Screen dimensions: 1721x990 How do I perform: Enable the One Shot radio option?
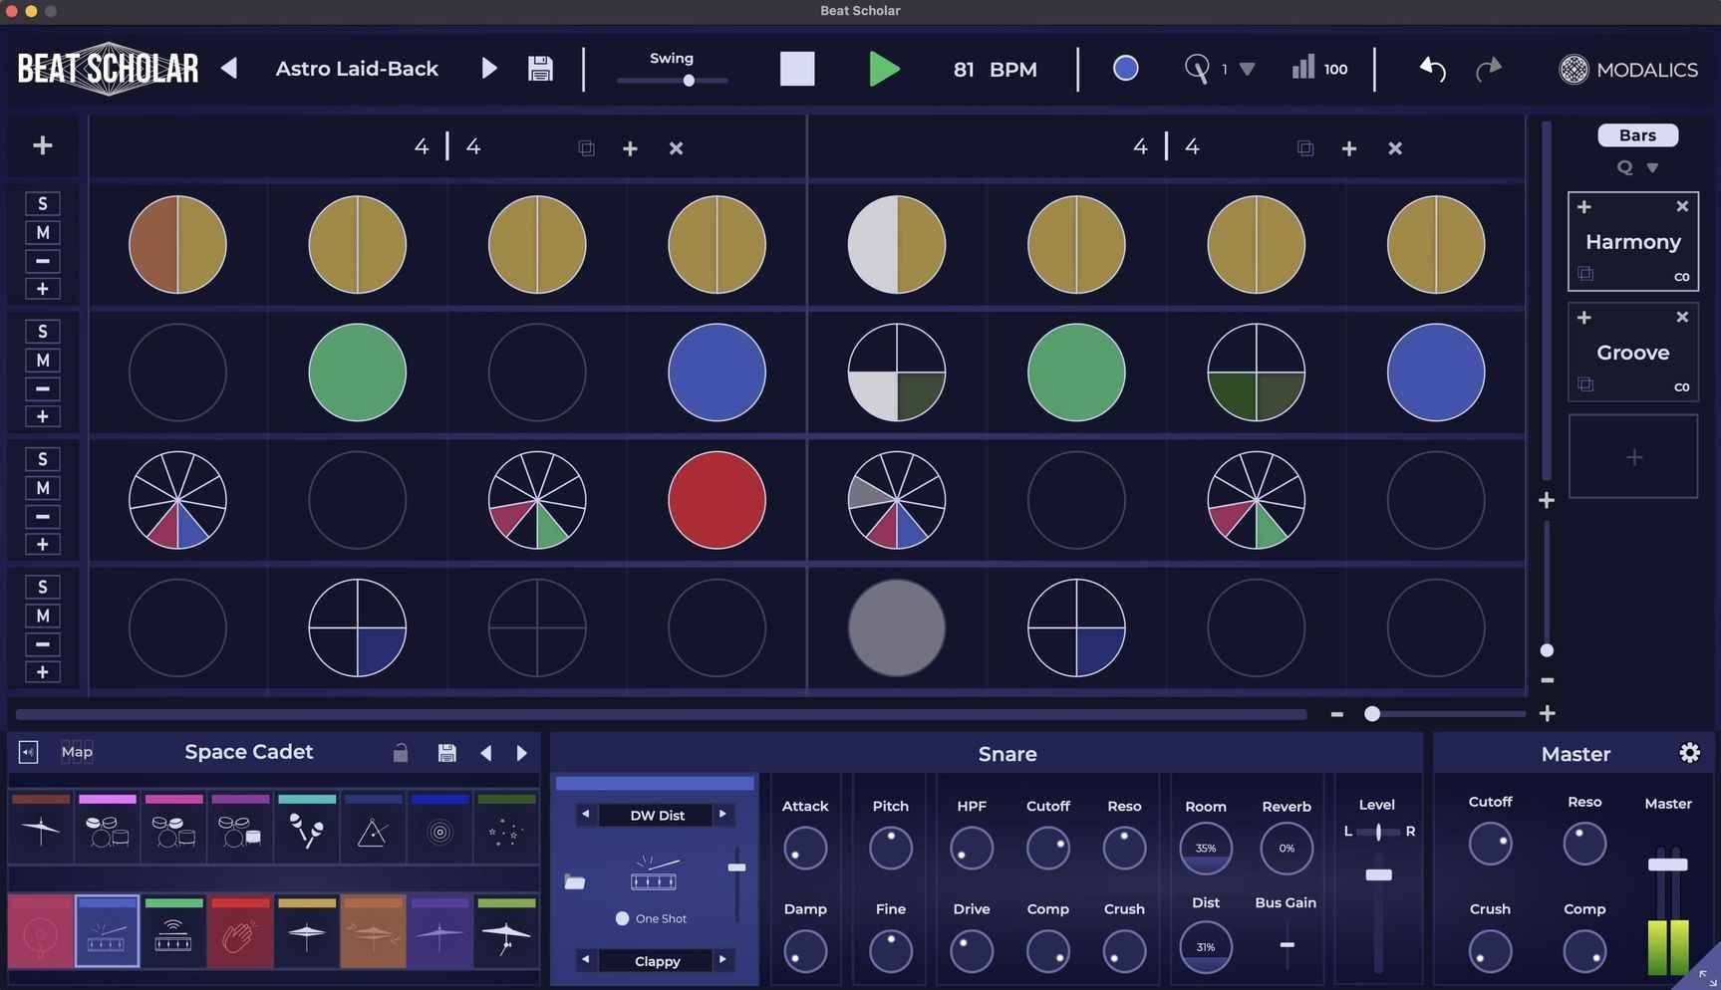coord(623,918)
